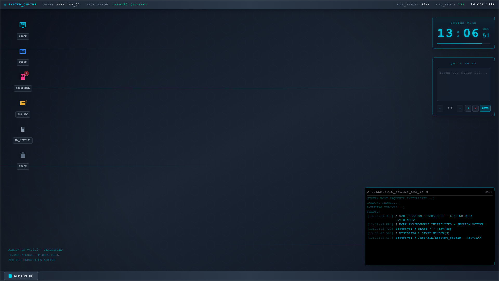
Task: Click the SAVE notes button
Action: [x=485, y=108]
